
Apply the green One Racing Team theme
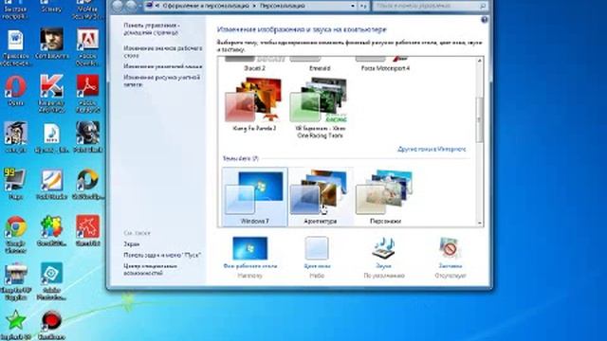[x=320, y=107]
